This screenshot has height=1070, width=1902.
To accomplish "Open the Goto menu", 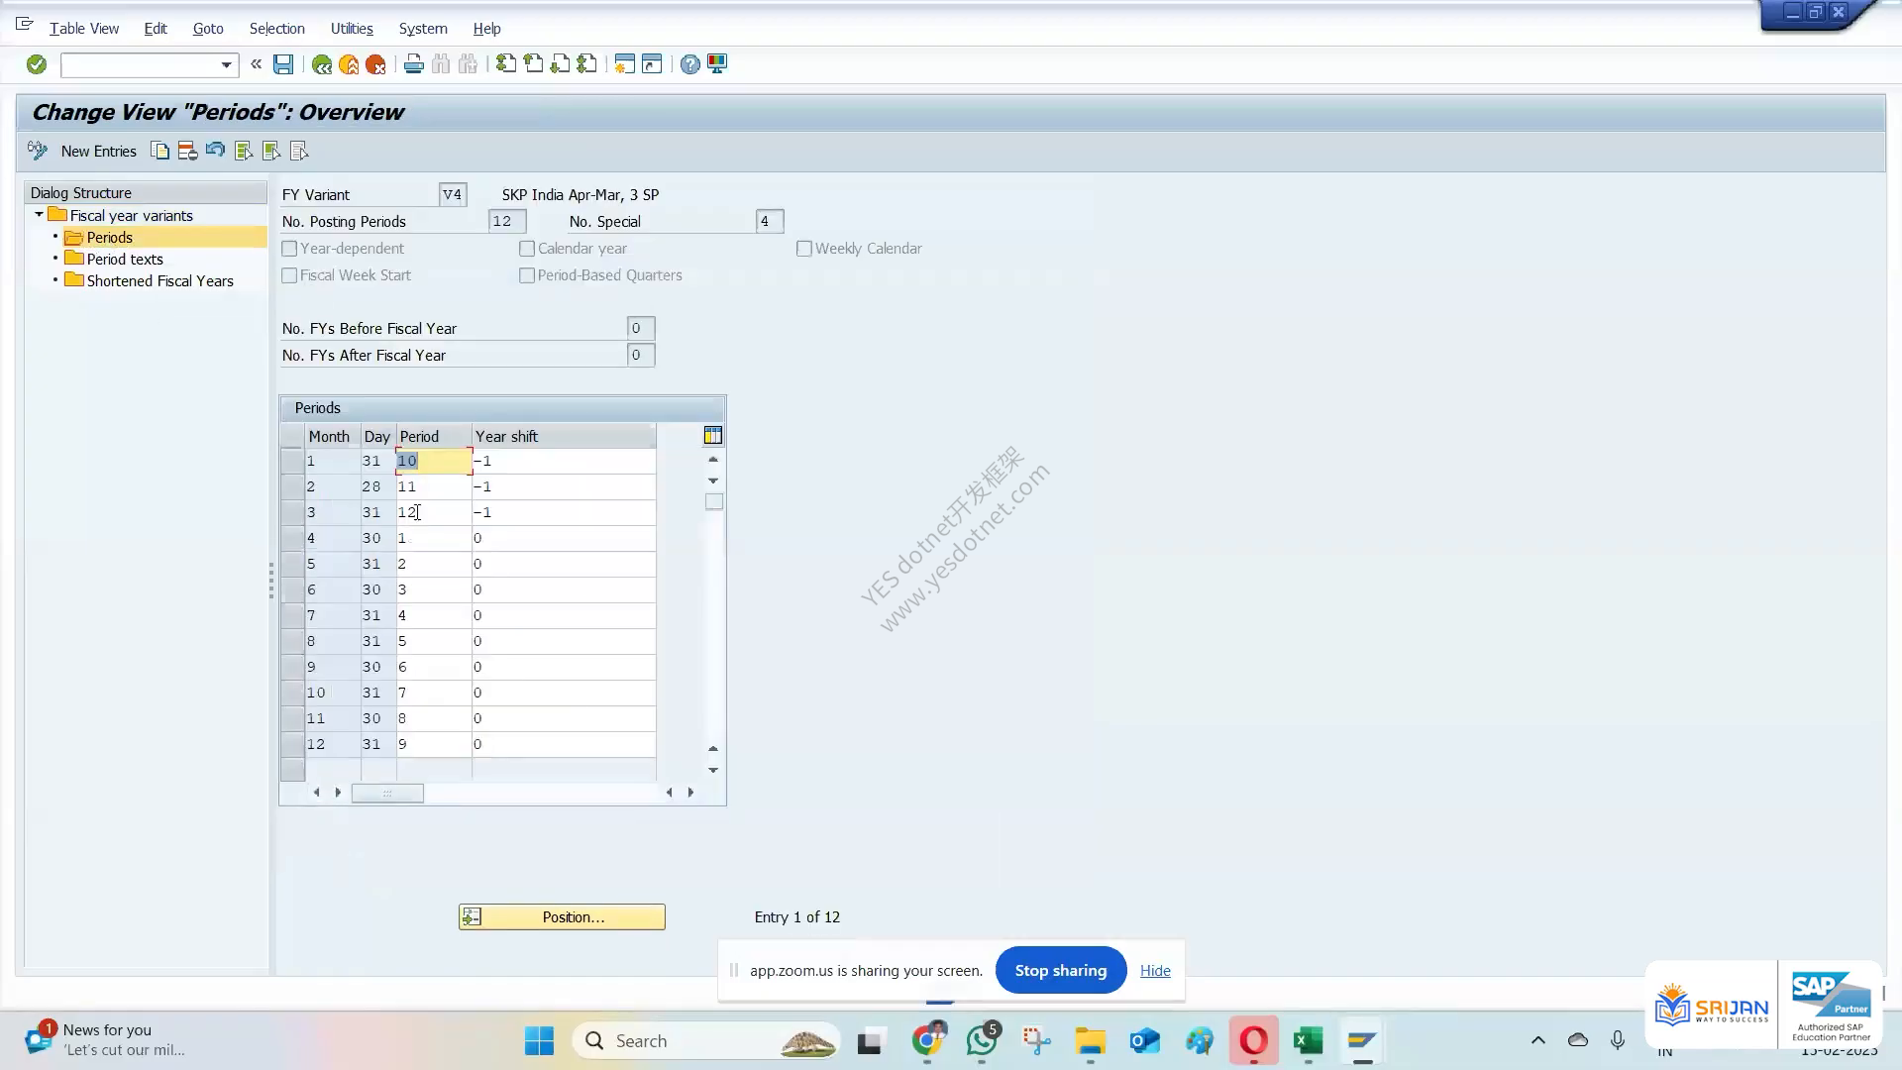I will [x=208, y=29].
